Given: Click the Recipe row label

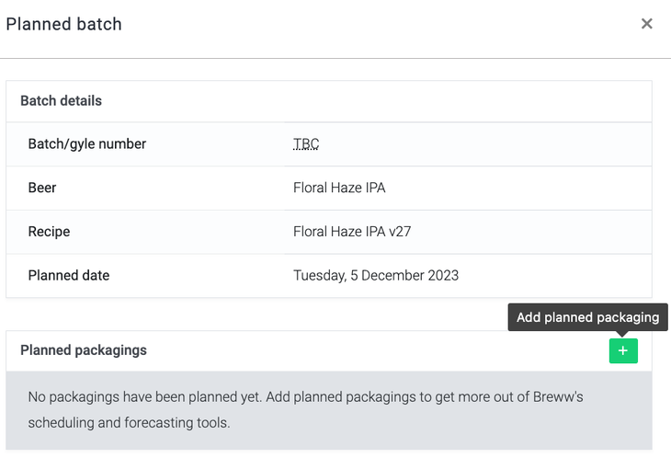Looking at the screenshot, I should [x=50, y=232].
